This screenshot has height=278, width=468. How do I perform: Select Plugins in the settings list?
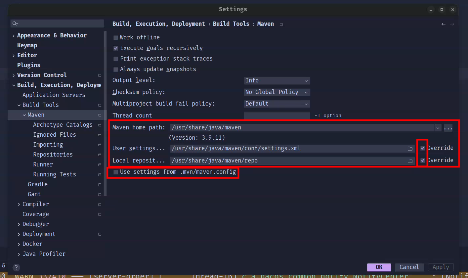[x=29, y=65]
